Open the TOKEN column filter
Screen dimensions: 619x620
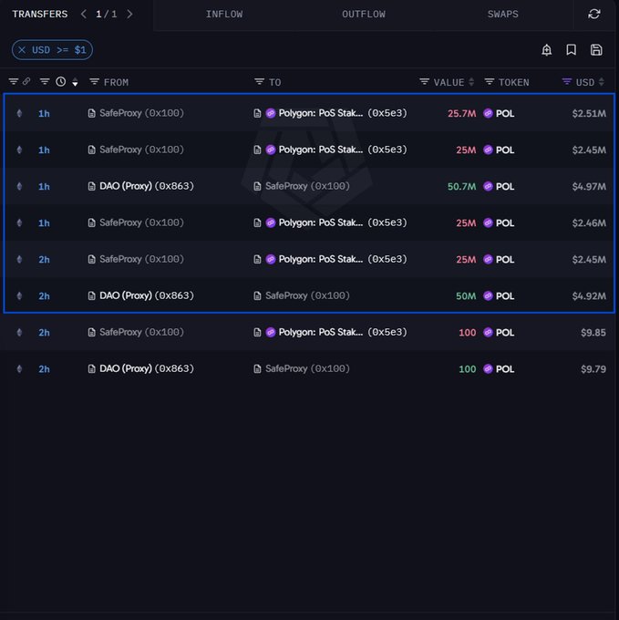click(x=490, y=81)
